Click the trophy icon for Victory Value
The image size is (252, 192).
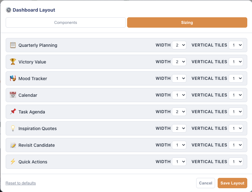(13, 62)
